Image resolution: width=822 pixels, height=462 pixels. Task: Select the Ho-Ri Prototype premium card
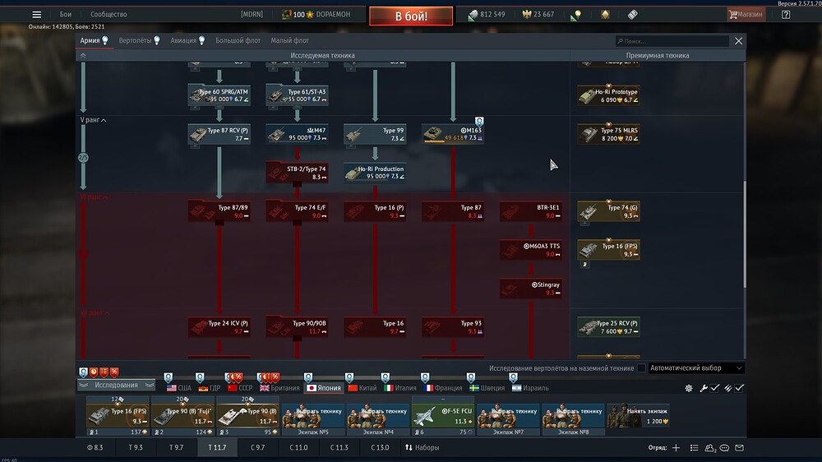[608, 95]
